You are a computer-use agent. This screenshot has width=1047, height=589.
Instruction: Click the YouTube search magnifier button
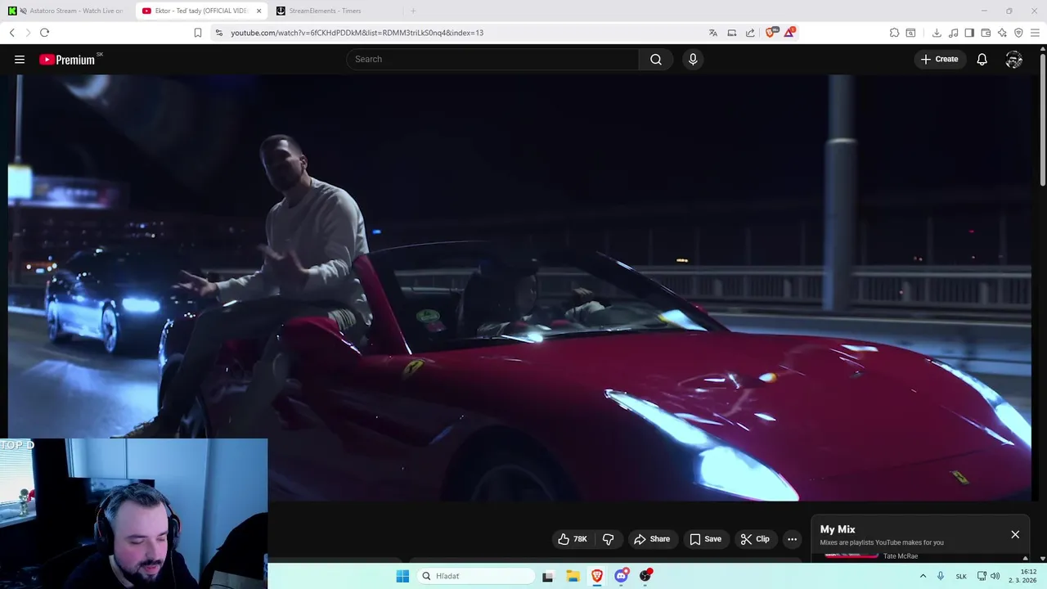(656, 59)
